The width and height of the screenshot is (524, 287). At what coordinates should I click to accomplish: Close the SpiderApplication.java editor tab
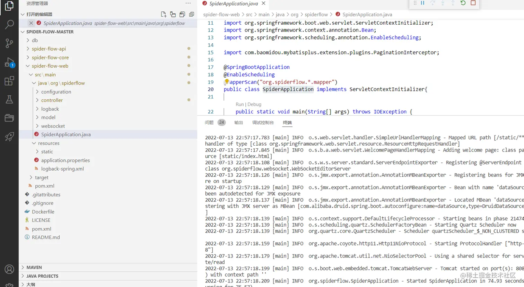point(263,3)
